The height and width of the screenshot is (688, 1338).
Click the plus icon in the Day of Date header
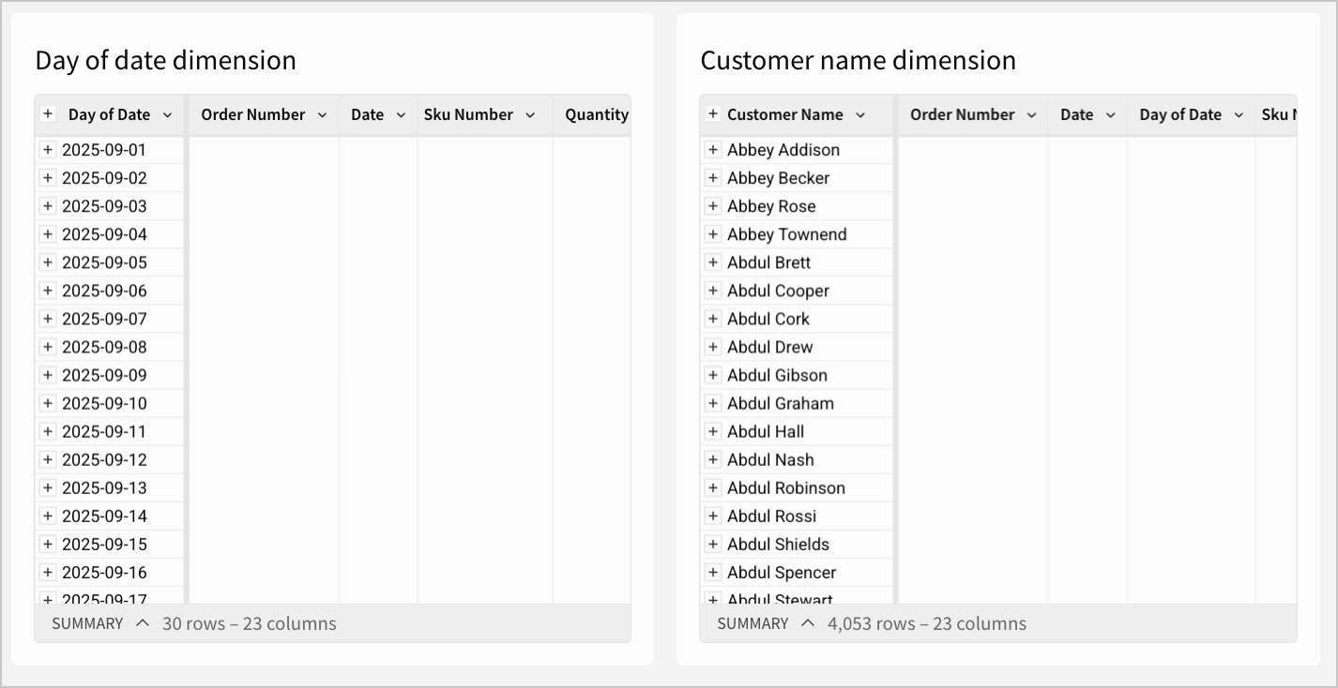click(48, 113)
